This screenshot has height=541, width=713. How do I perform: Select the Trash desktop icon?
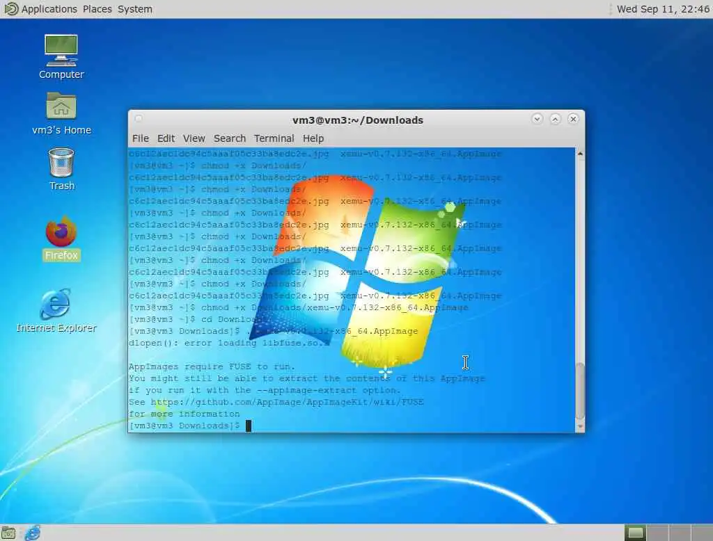click(61, 169)
